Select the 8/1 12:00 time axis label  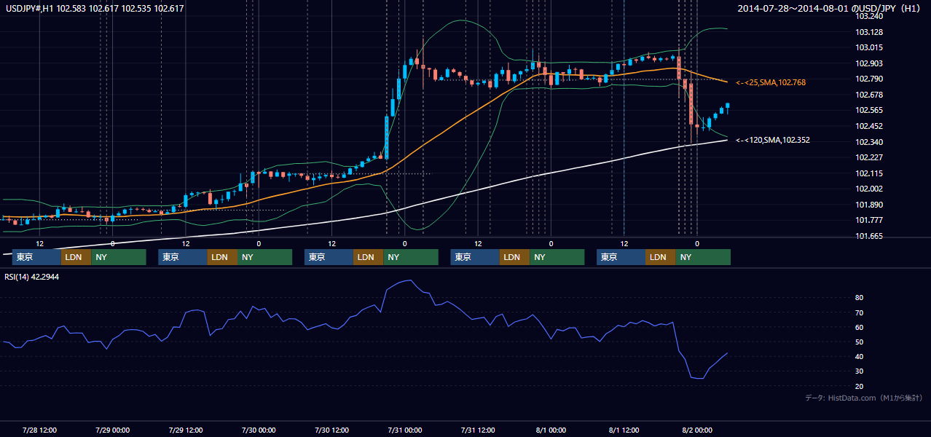(624, 430)
